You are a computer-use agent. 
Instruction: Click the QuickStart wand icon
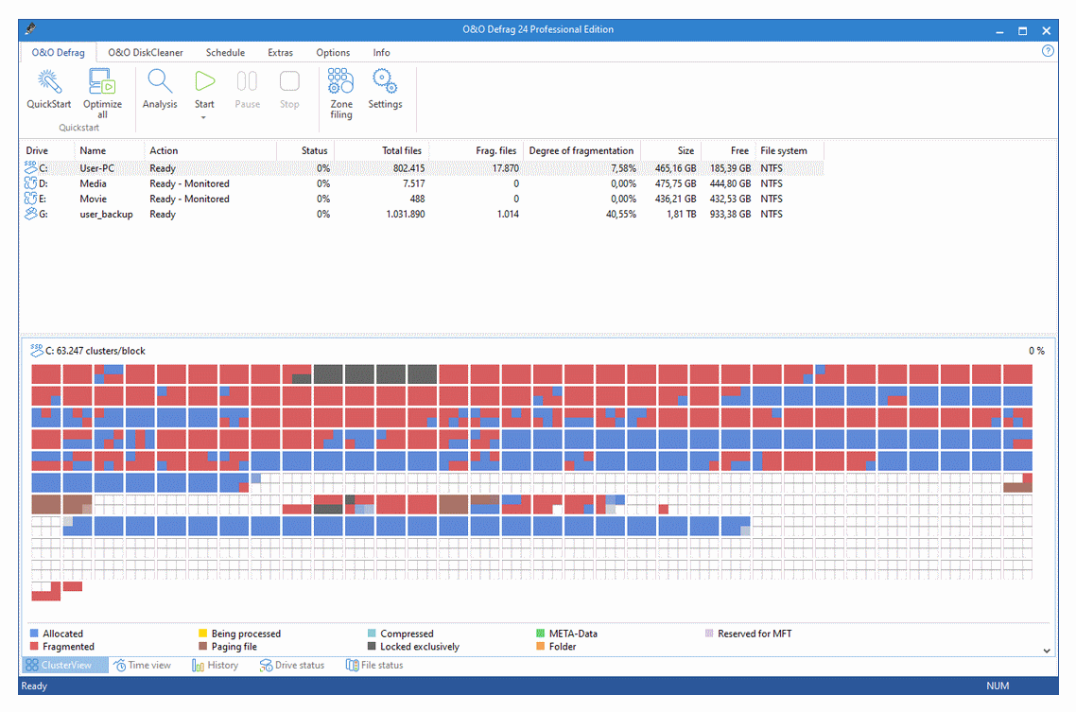click(x=49, y=81)
